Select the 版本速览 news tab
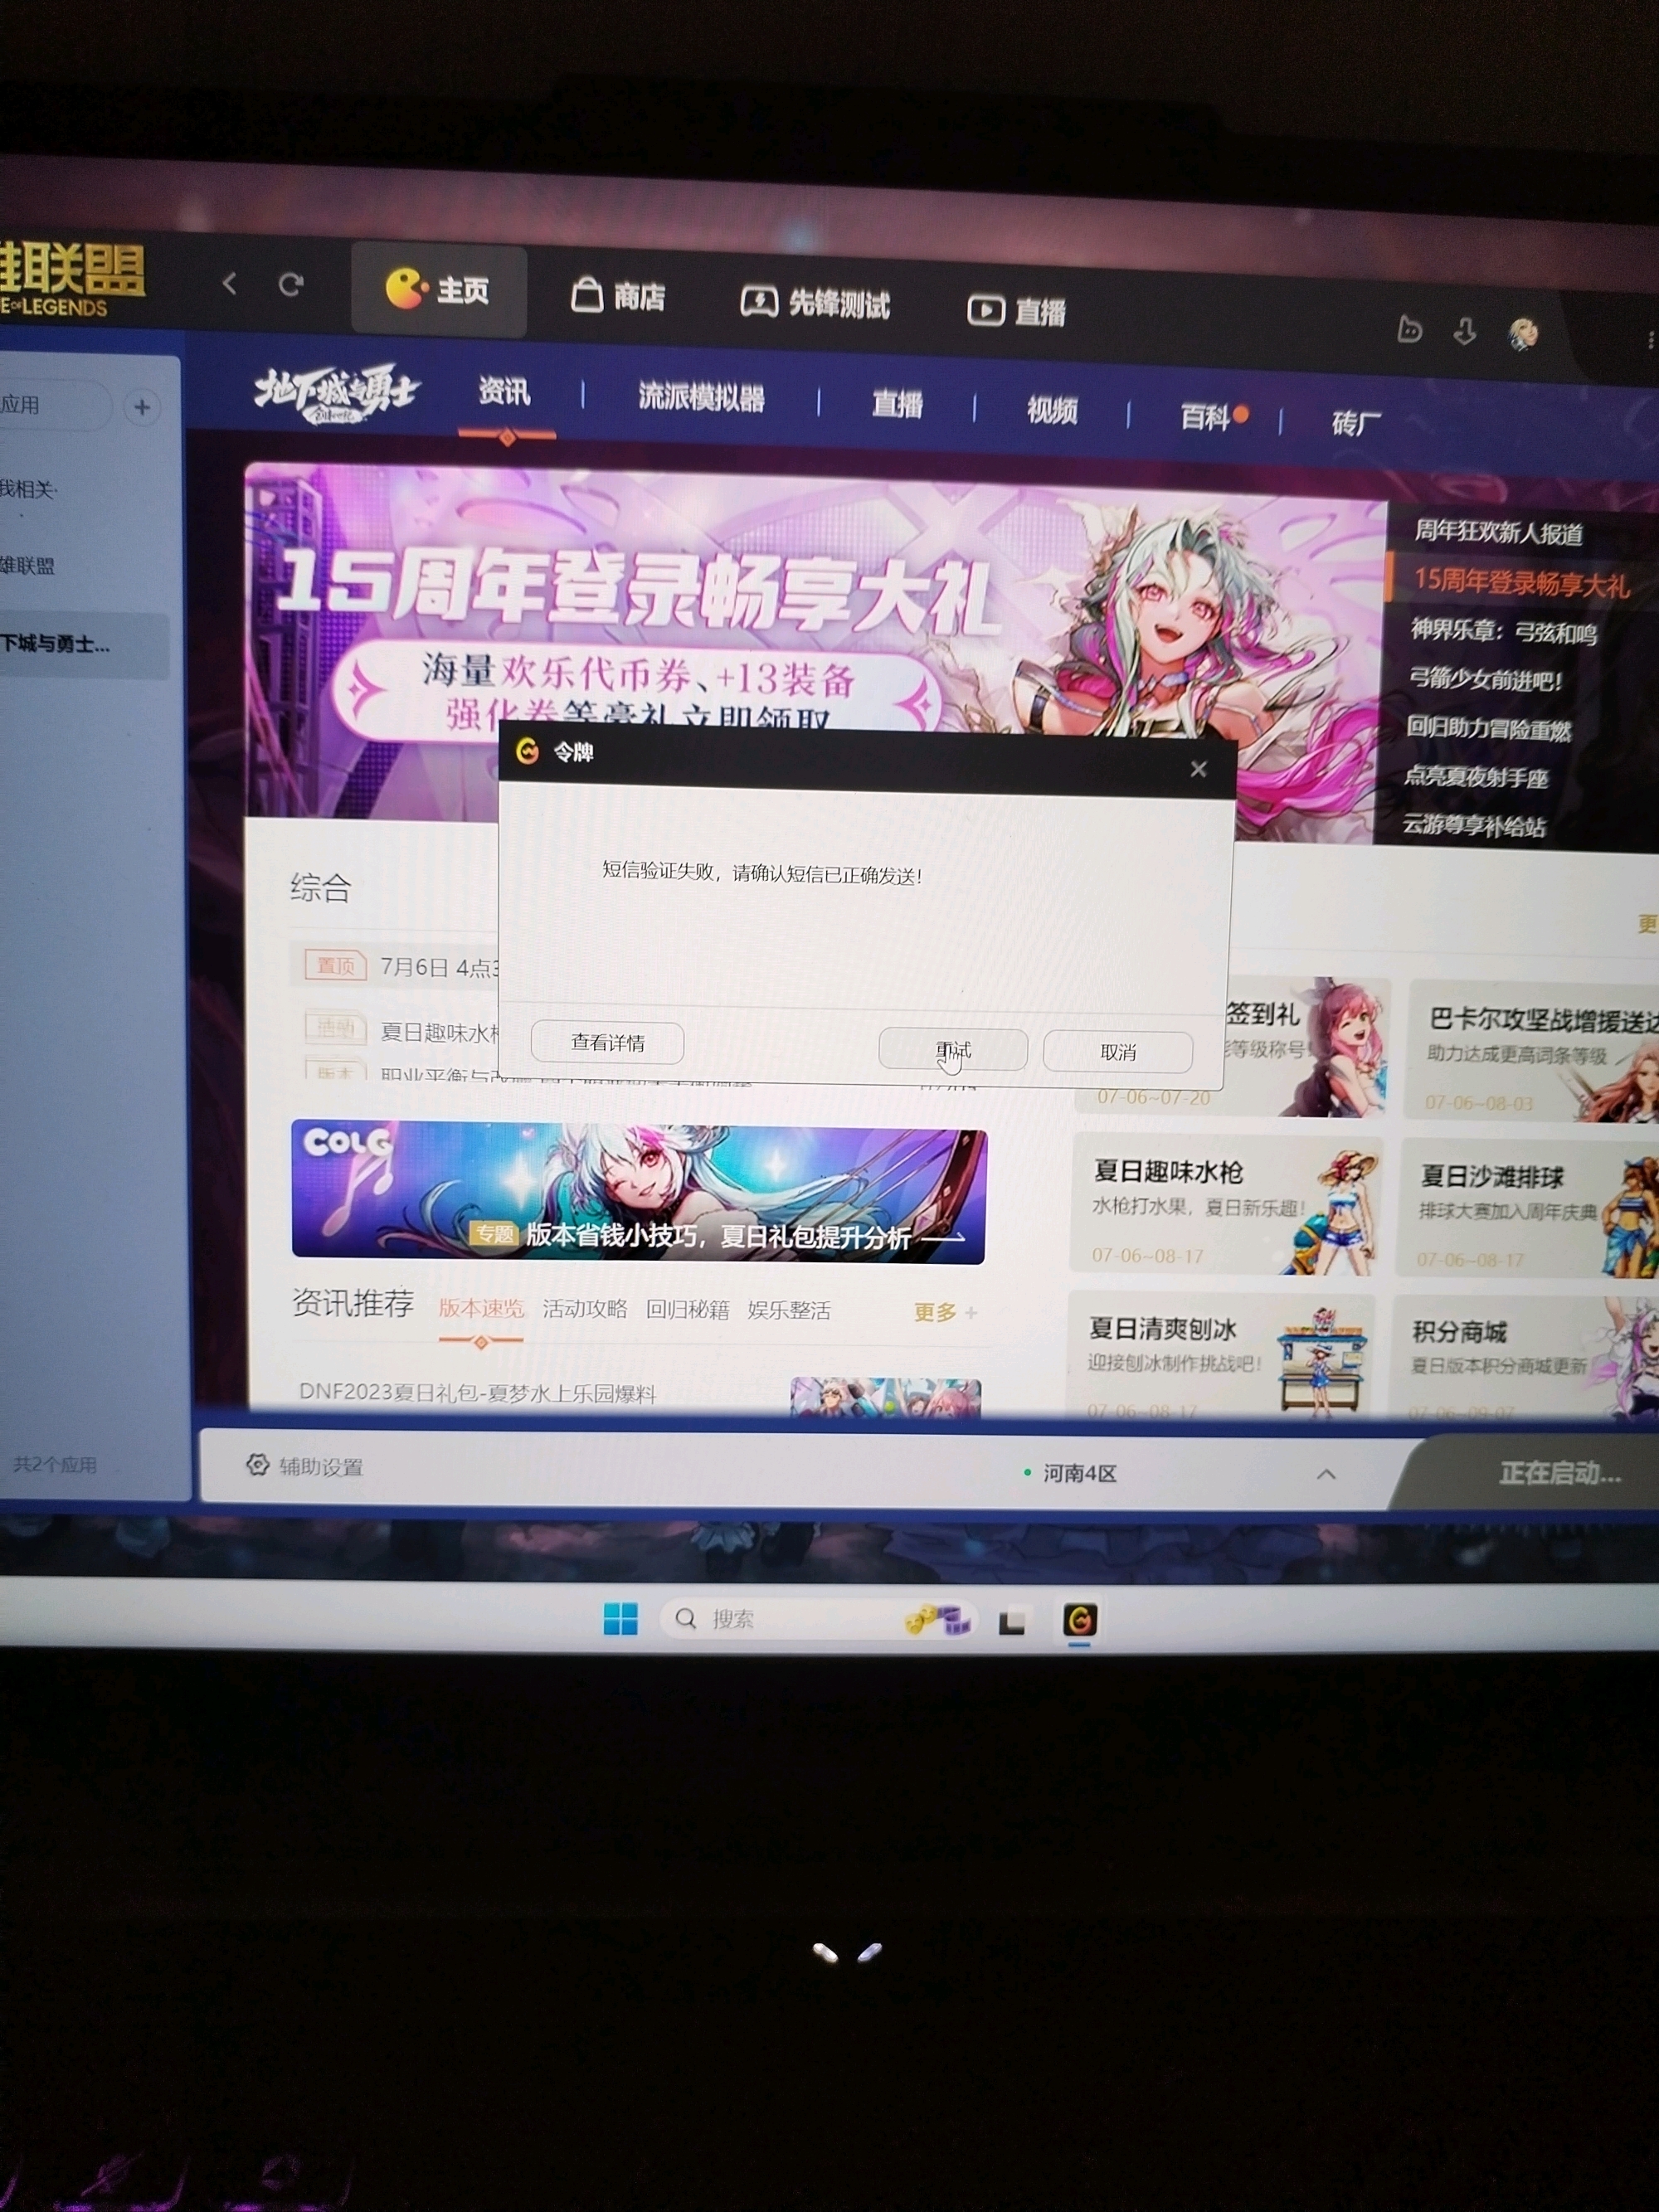 [481, 1308]
